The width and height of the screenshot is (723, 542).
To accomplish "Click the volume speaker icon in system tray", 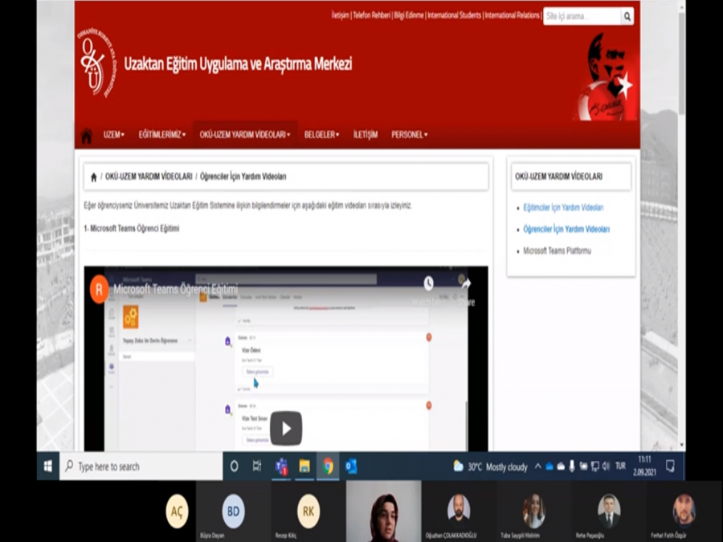I will coord(606,467).
